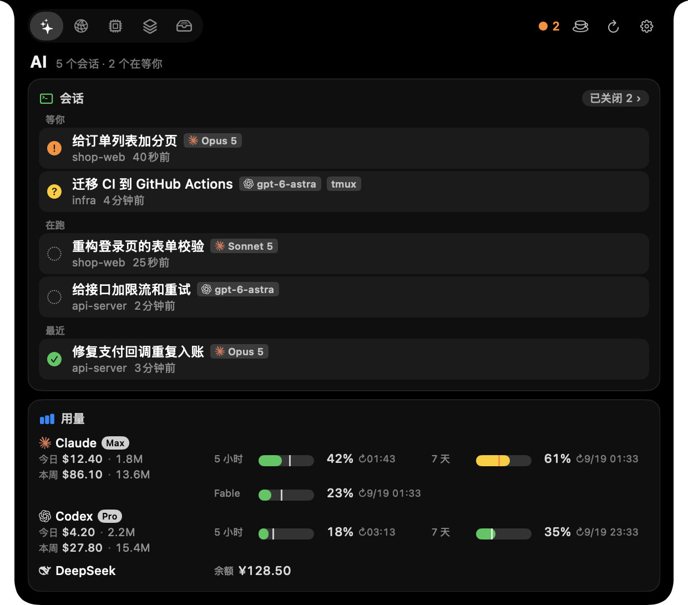The image size is (688, 605).
Task: Click Claude 7 天 yellow usage bar
Action: (504, 460)
